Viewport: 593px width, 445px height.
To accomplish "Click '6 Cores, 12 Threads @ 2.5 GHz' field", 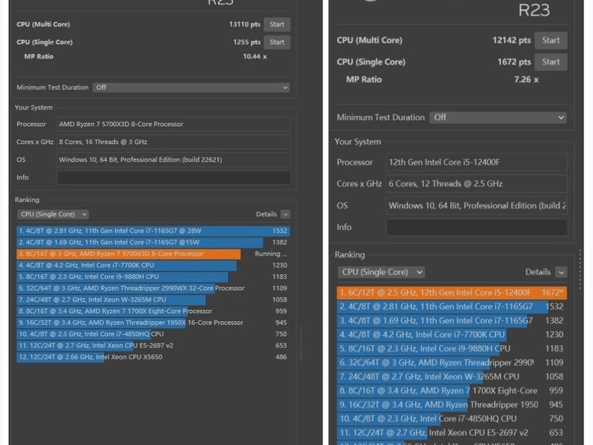I will point(477,184).
